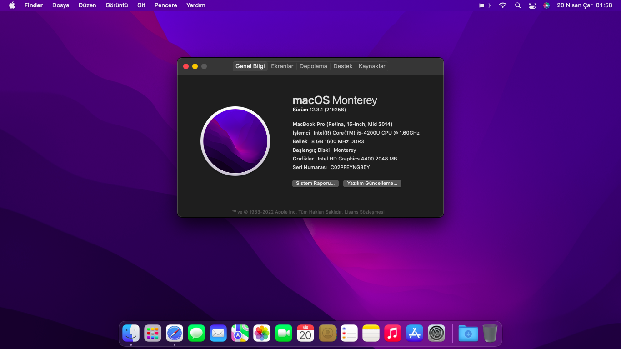Check battery status in menu bar

coord(485,5)
